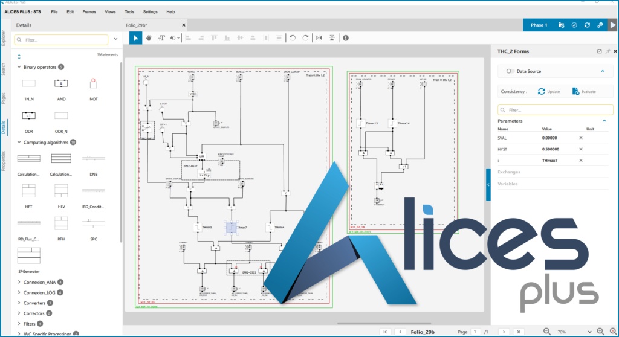
Task: Open the Tools menu
Action: pyautogui.click(x=129, y=12)
